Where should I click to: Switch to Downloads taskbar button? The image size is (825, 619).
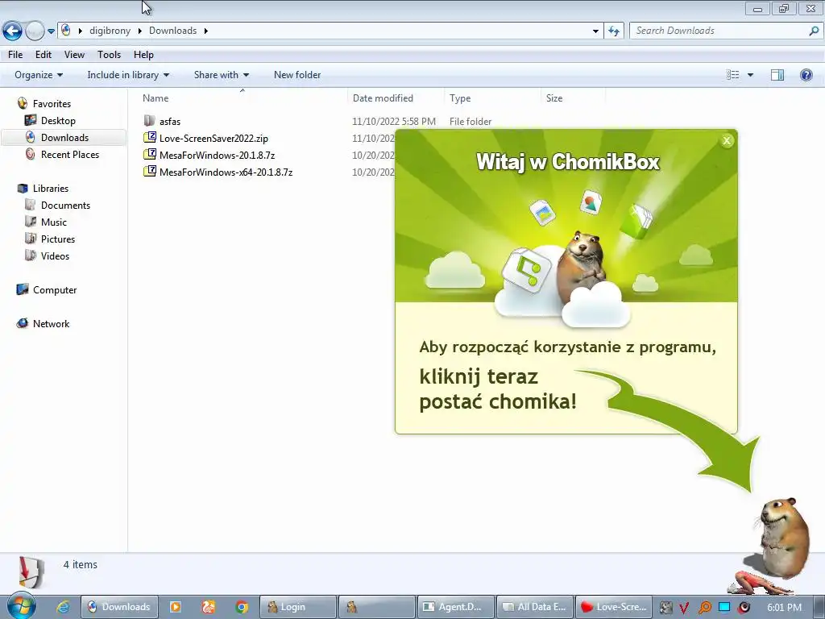118,607
